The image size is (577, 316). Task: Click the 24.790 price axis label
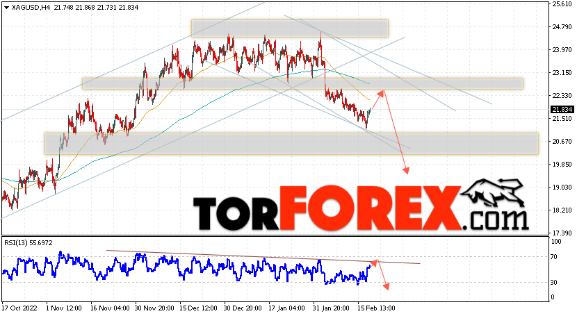coord(562,27)
